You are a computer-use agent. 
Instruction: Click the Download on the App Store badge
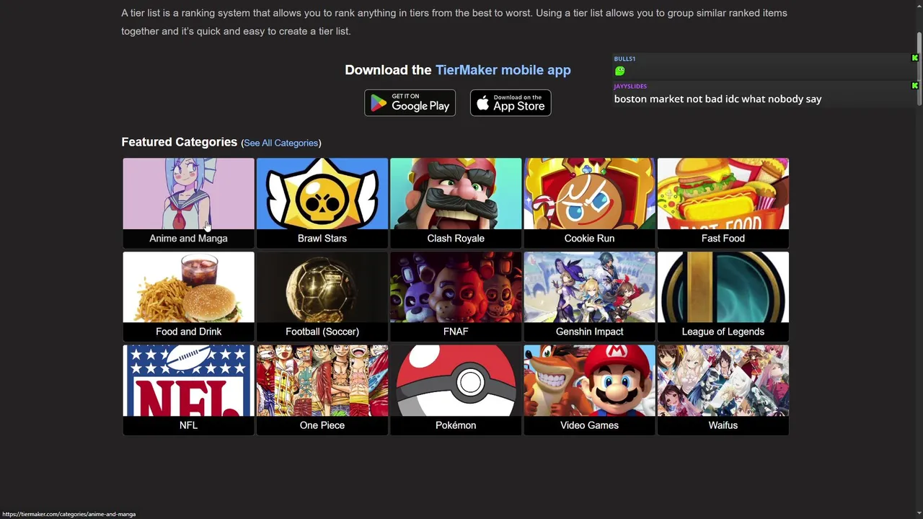click(511, 103)
